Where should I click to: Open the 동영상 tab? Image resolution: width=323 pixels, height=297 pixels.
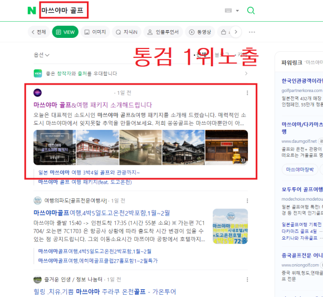(x=200, y=32)
